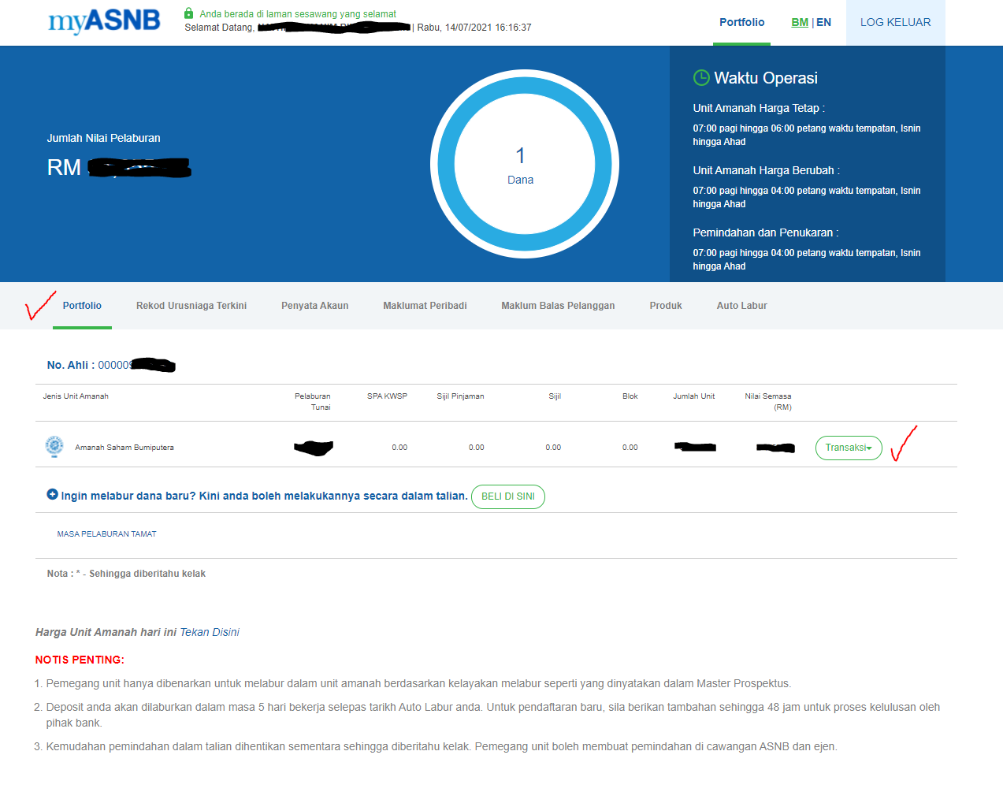The image size is (1003, 792).
Task: Click the Waktu Operasi heading
Action: (x=766, y=78)
